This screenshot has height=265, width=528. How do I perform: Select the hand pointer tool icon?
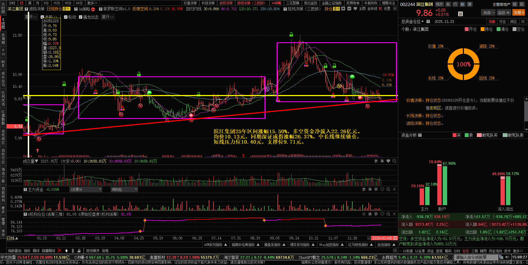pos(66,250)
